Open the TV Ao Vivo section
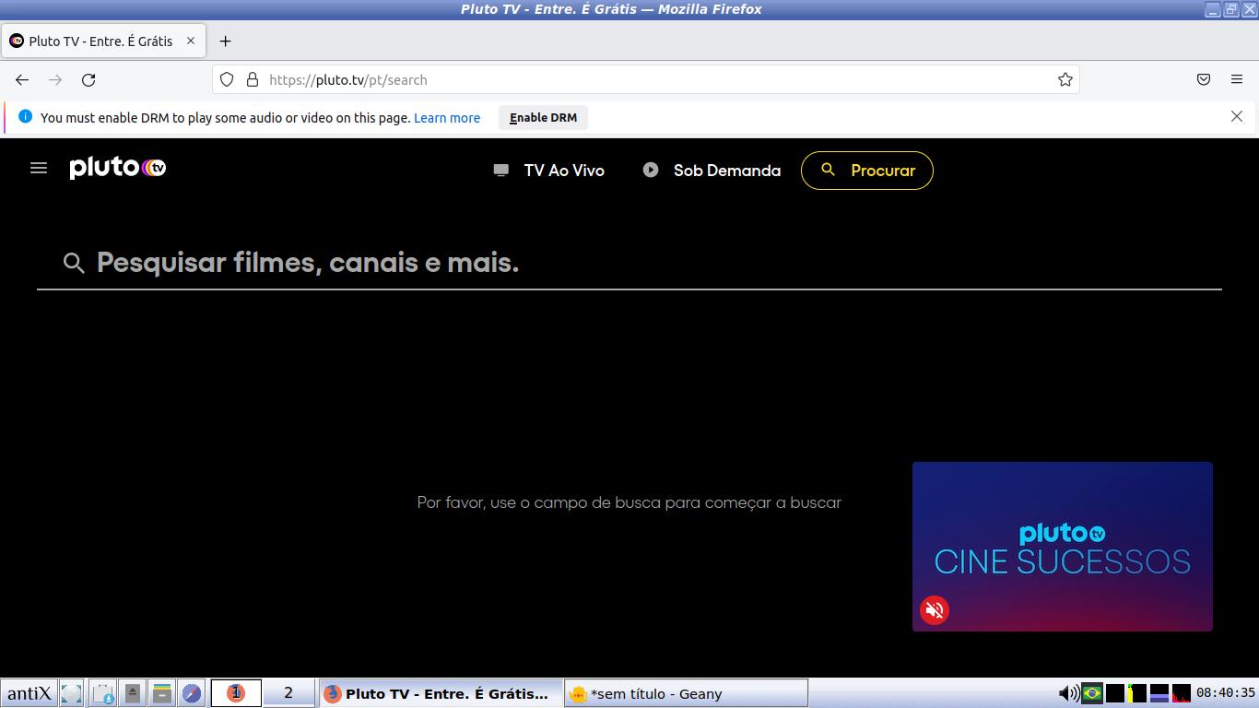Image resolution: width=1259 pixels, height=708 pixels. [x=549, y=171]
